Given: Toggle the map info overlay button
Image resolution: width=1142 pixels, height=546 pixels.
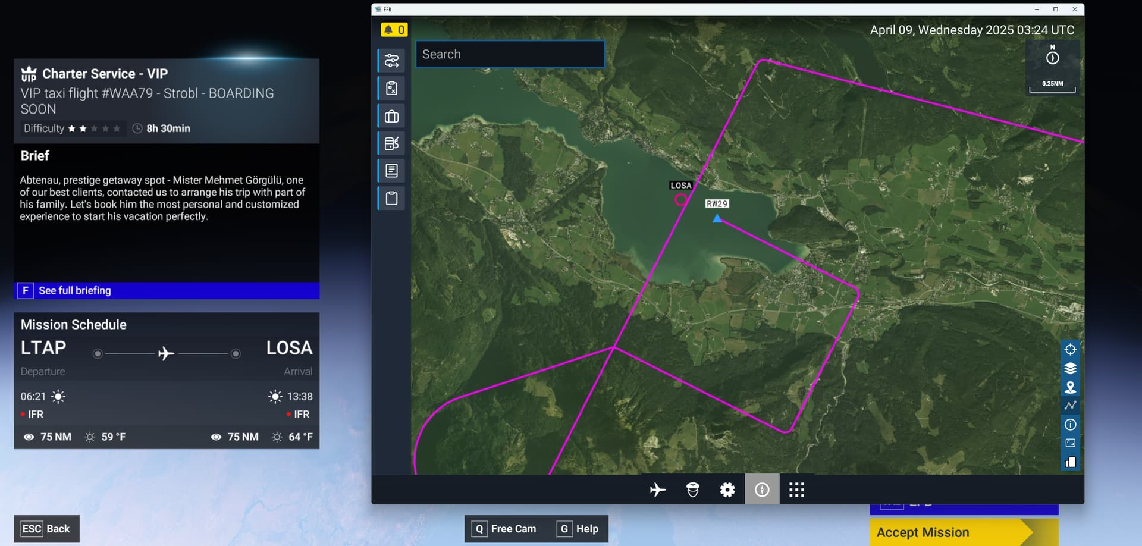Looking at the screenshot, I should [x=1070, y=424].
